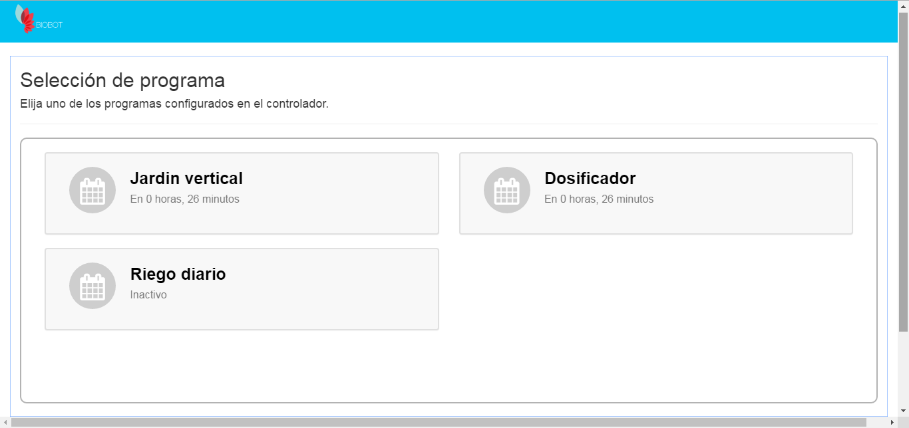Select the Riego diario program title
The image size is (909, 428).
(178, 274)
